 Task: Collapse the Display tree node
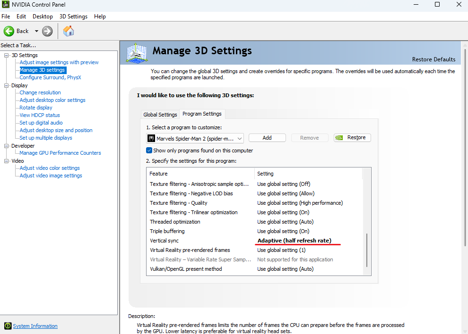(x=7, y=85)
